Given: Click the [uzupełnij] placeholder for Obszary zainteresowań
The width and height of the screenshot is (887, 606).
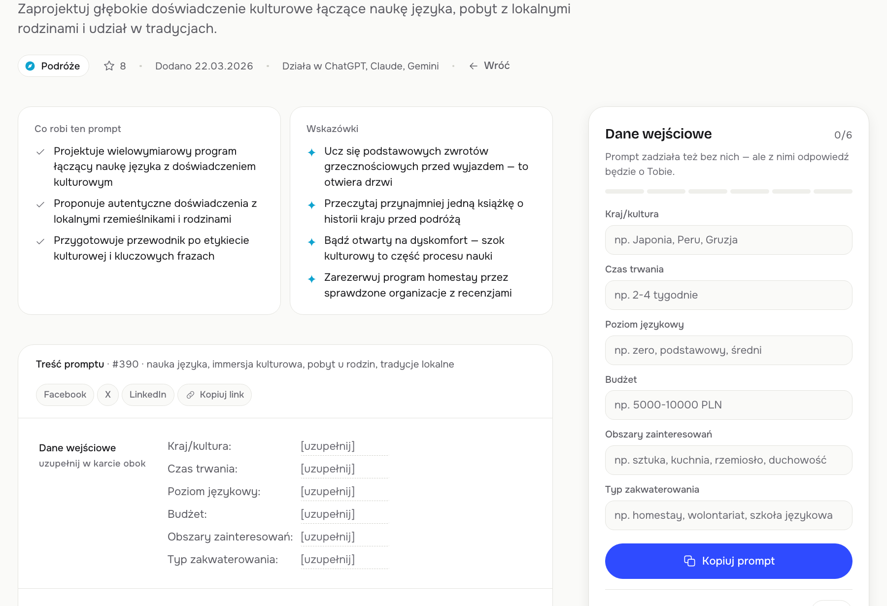Looking at the screenshot, I should tap(328, 537).
